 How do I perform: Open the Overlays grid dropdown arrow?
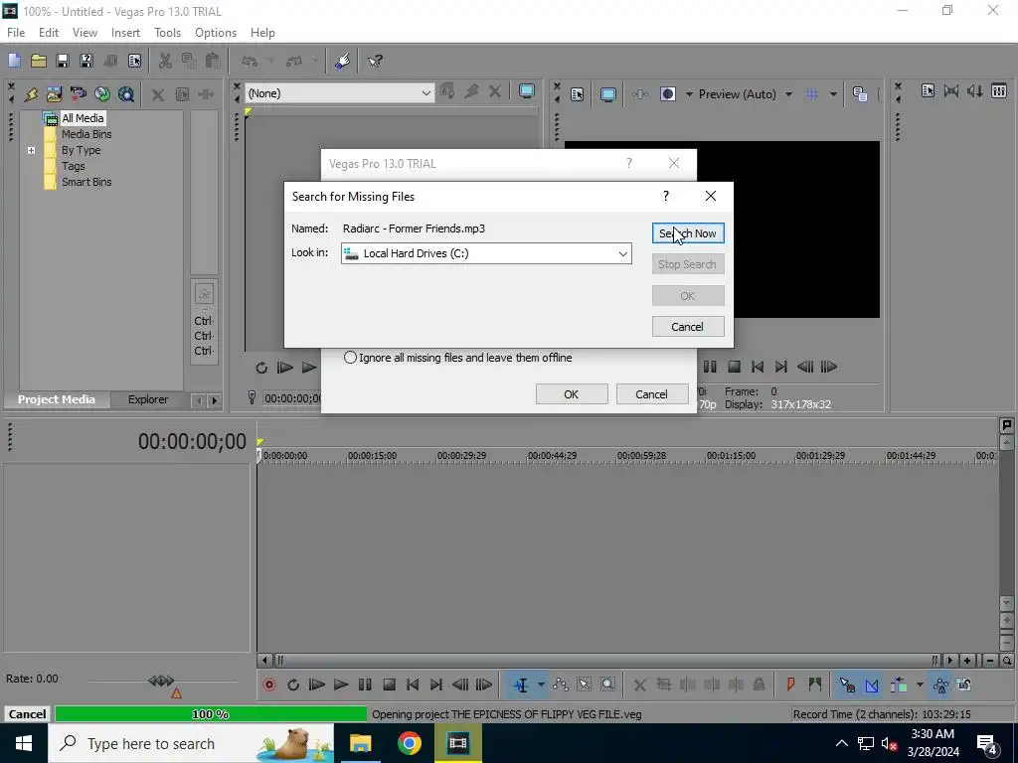(x=833, y=94)
